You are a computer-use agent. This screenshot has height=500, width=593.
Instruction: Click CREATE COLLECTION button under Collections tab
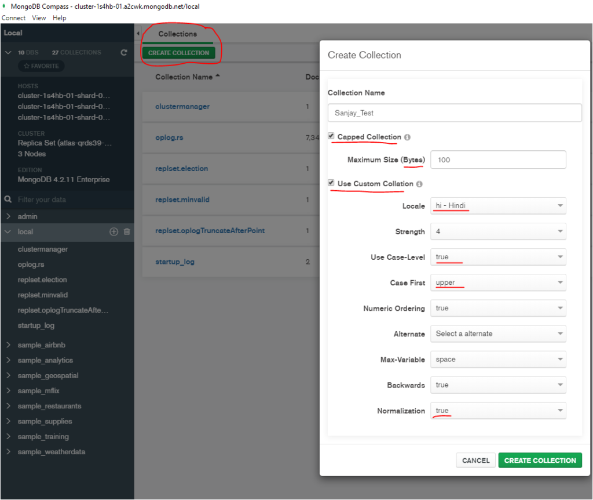pos(178,53)
